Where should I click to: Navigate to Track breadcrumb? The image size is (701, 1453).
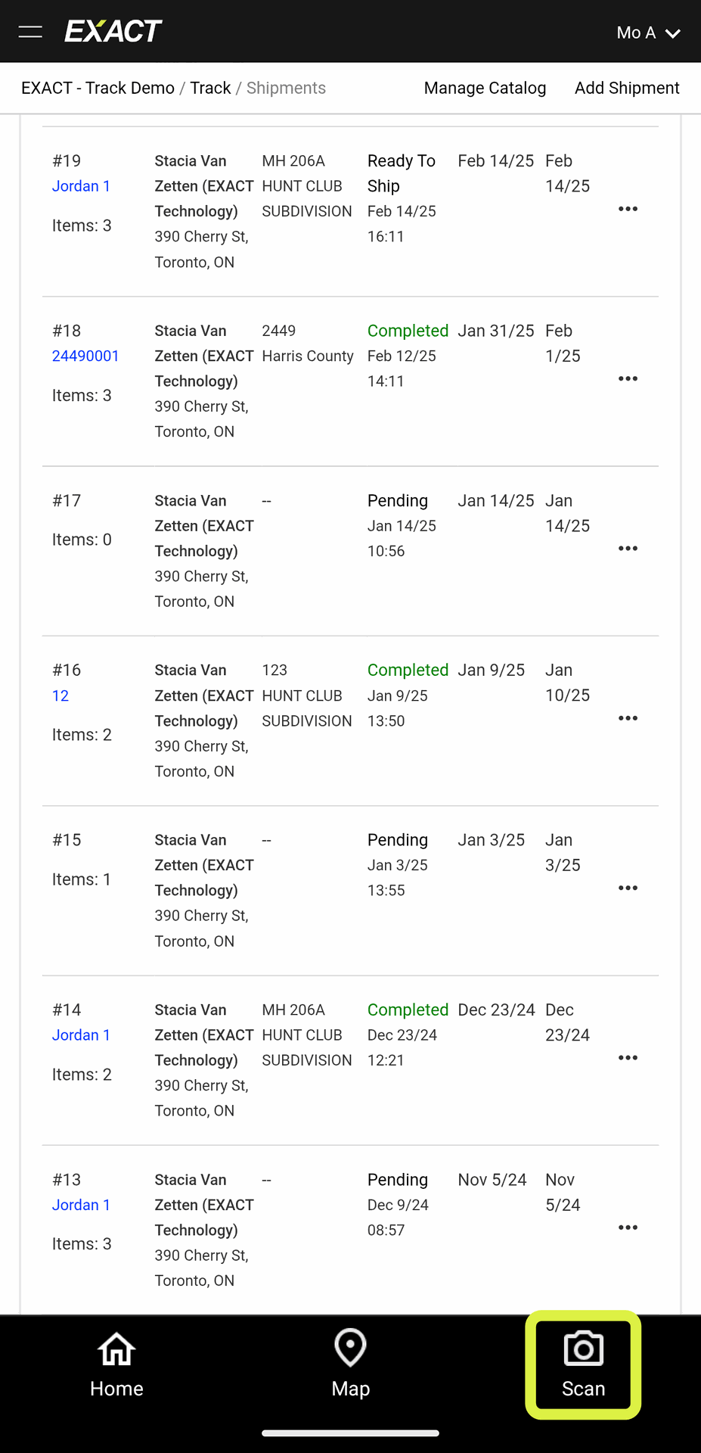point(210,88)
